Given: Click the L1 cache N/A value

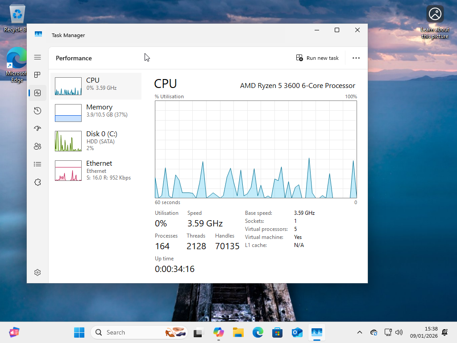Looking at the screenshot, I should [299, 245].
